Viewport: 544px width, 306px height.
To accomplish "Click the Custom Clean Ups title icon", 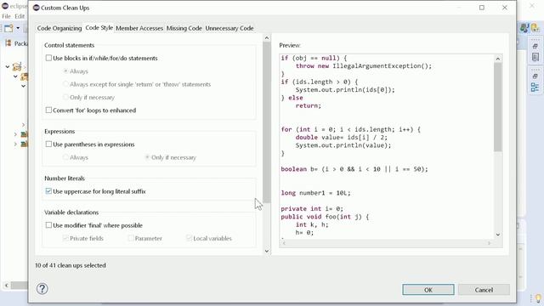I will (36, 8).
